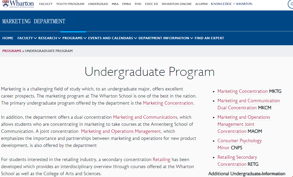Screen dimensions: 293x177
Task: Open the ALUMNI top bar link
Action: (x=201, y=4)
